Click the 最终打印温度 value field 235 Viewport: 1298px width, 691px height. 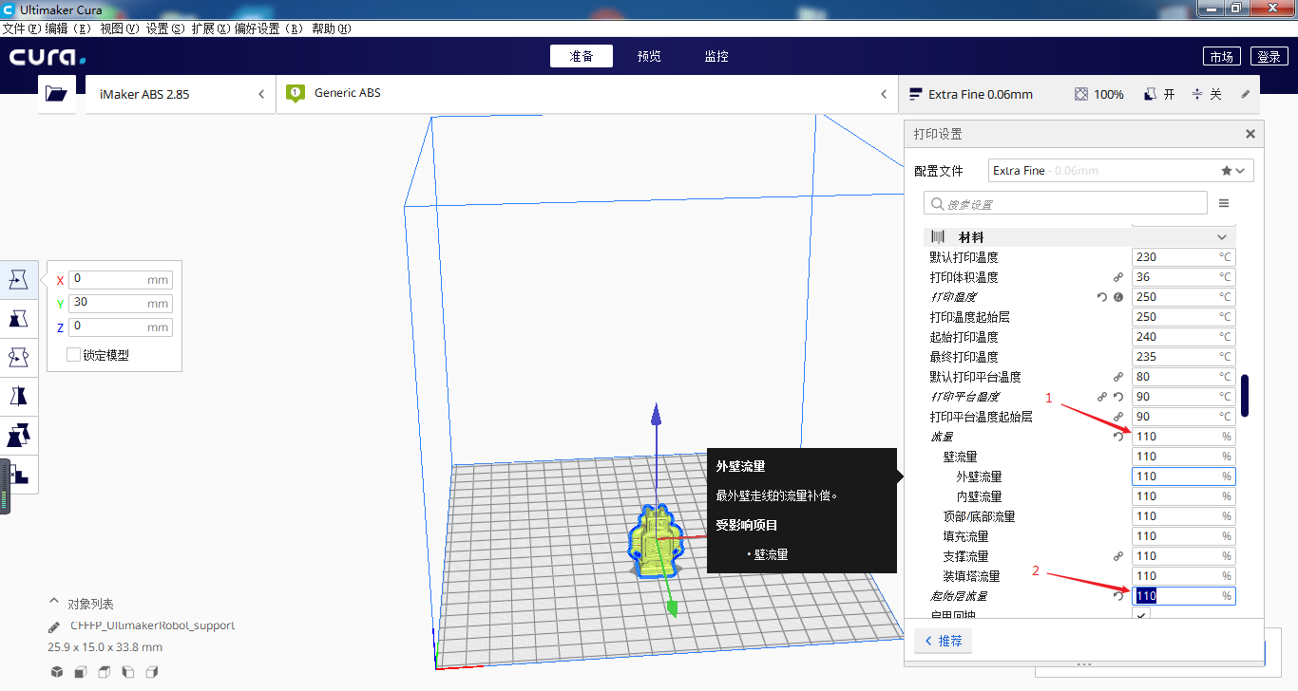point(1183,357)
